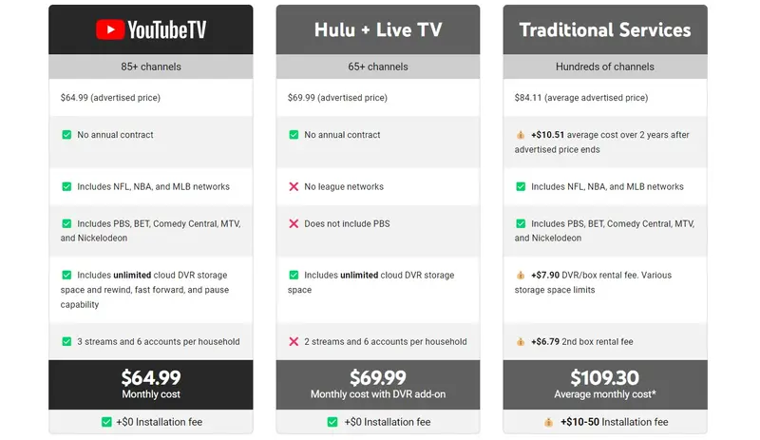Click the 85+ channels label

point(151,67)
